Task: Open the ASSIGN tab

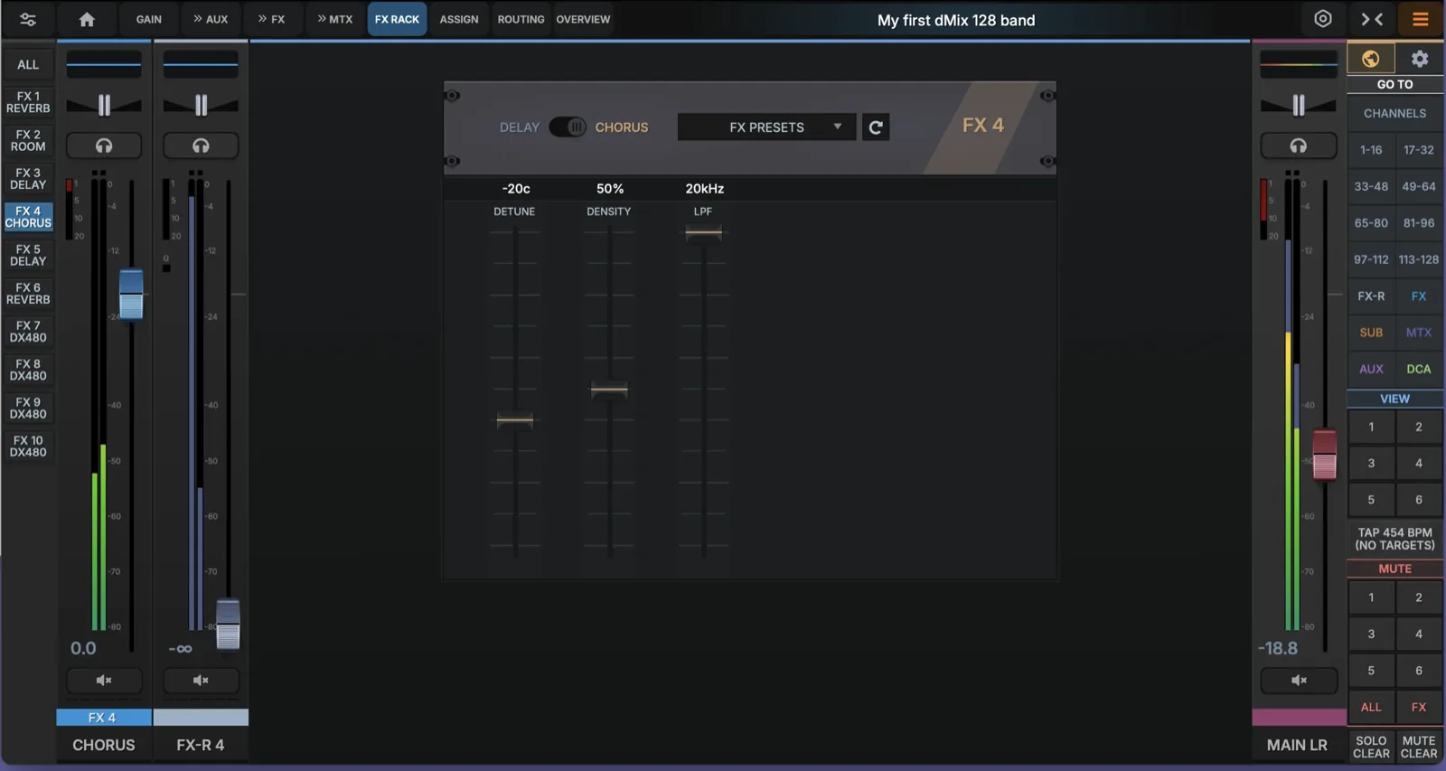Action: (x=459, y=19)
